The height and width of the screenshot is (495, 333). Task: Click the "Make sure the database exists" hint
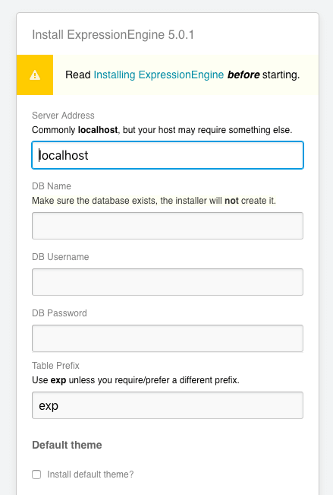point(154,201)
